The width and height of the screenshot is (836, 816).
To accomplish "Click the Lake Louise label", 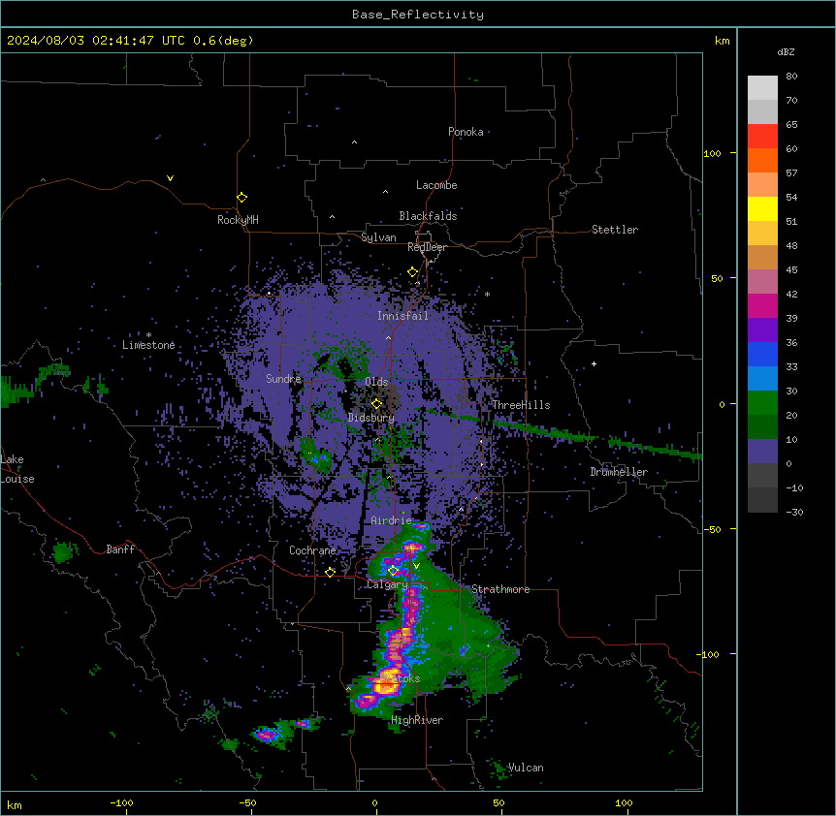I will coord(17,469).
